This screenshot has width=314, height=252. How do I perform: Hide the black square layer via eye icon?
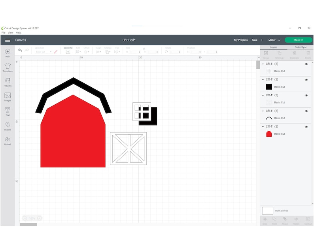(x=306, y=80)
